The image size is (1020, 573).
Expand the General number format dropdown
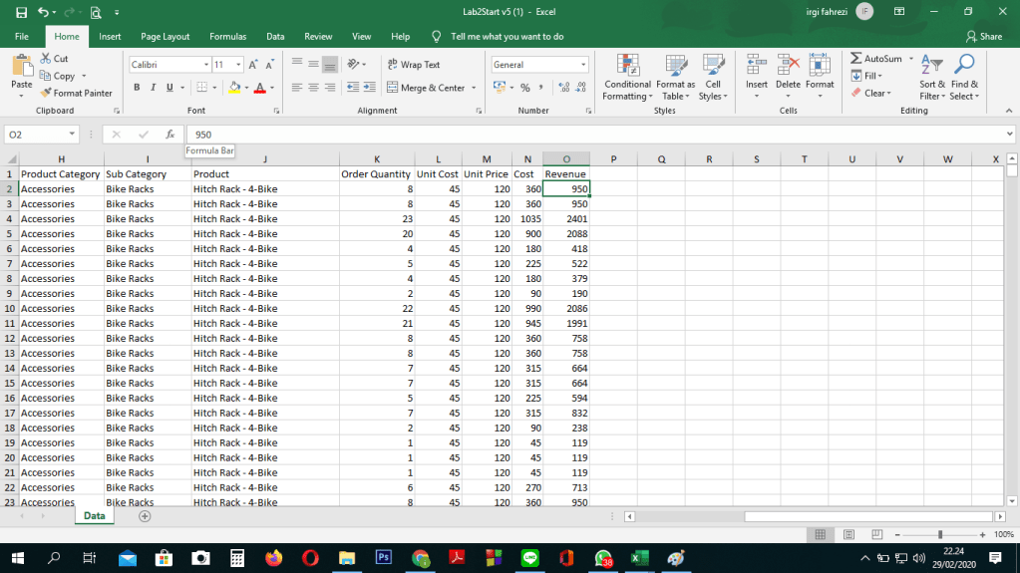(x=583, y=65)
